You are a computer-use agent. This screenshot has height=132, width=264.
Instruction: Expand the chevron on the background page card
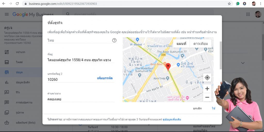243,63
